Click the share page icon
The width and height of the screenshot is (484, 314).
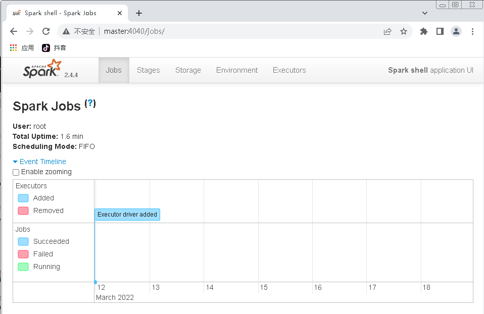click(x=388, y=31)
